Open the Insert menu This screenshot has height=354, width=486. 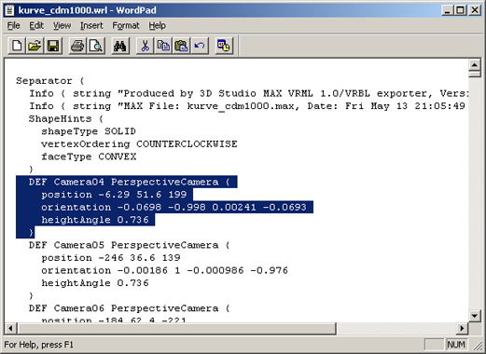(x=91, y=25)
